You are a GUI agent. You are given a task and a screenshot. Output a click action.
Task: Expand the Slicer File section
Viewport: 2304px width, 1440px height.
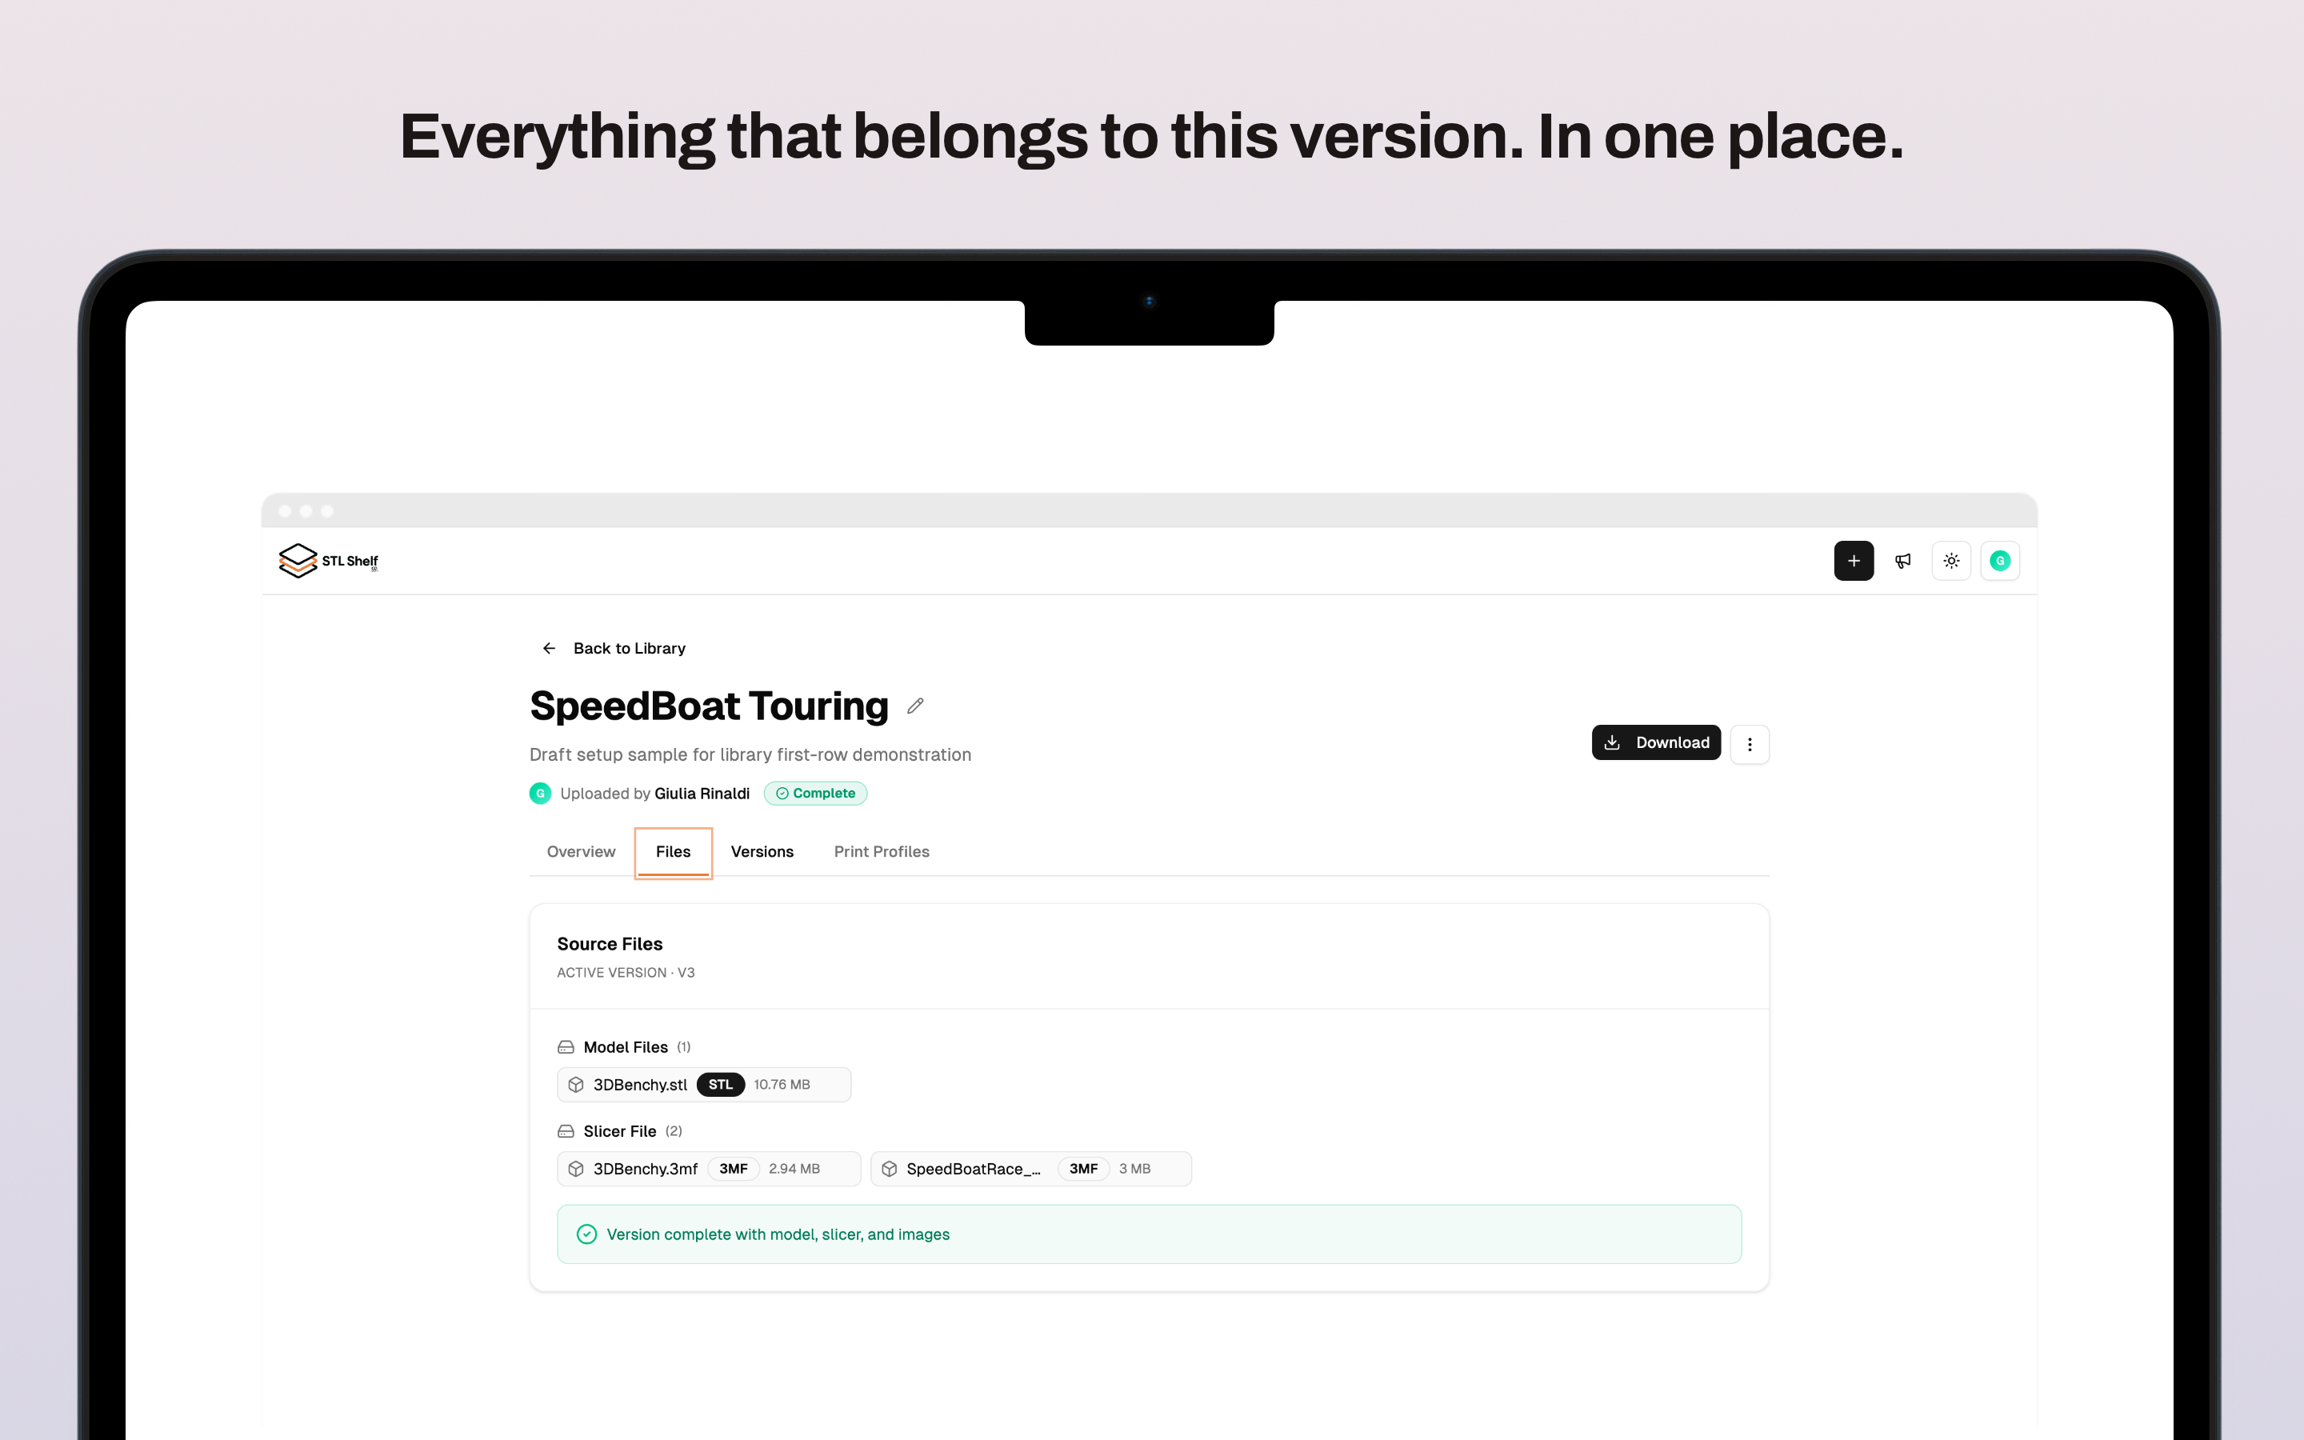[619, 1130]
